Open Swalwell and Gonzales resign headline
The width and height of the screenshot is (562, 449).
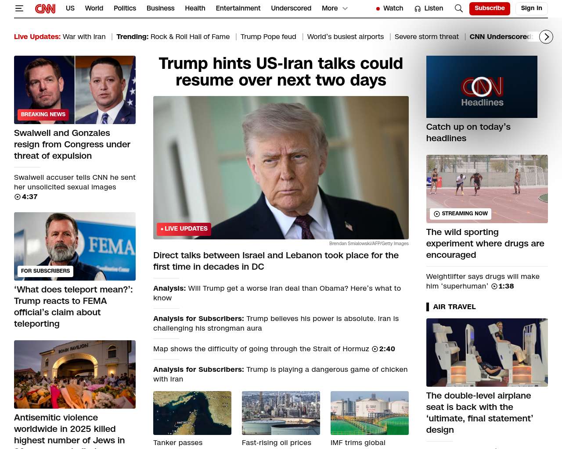coord(72,144)
